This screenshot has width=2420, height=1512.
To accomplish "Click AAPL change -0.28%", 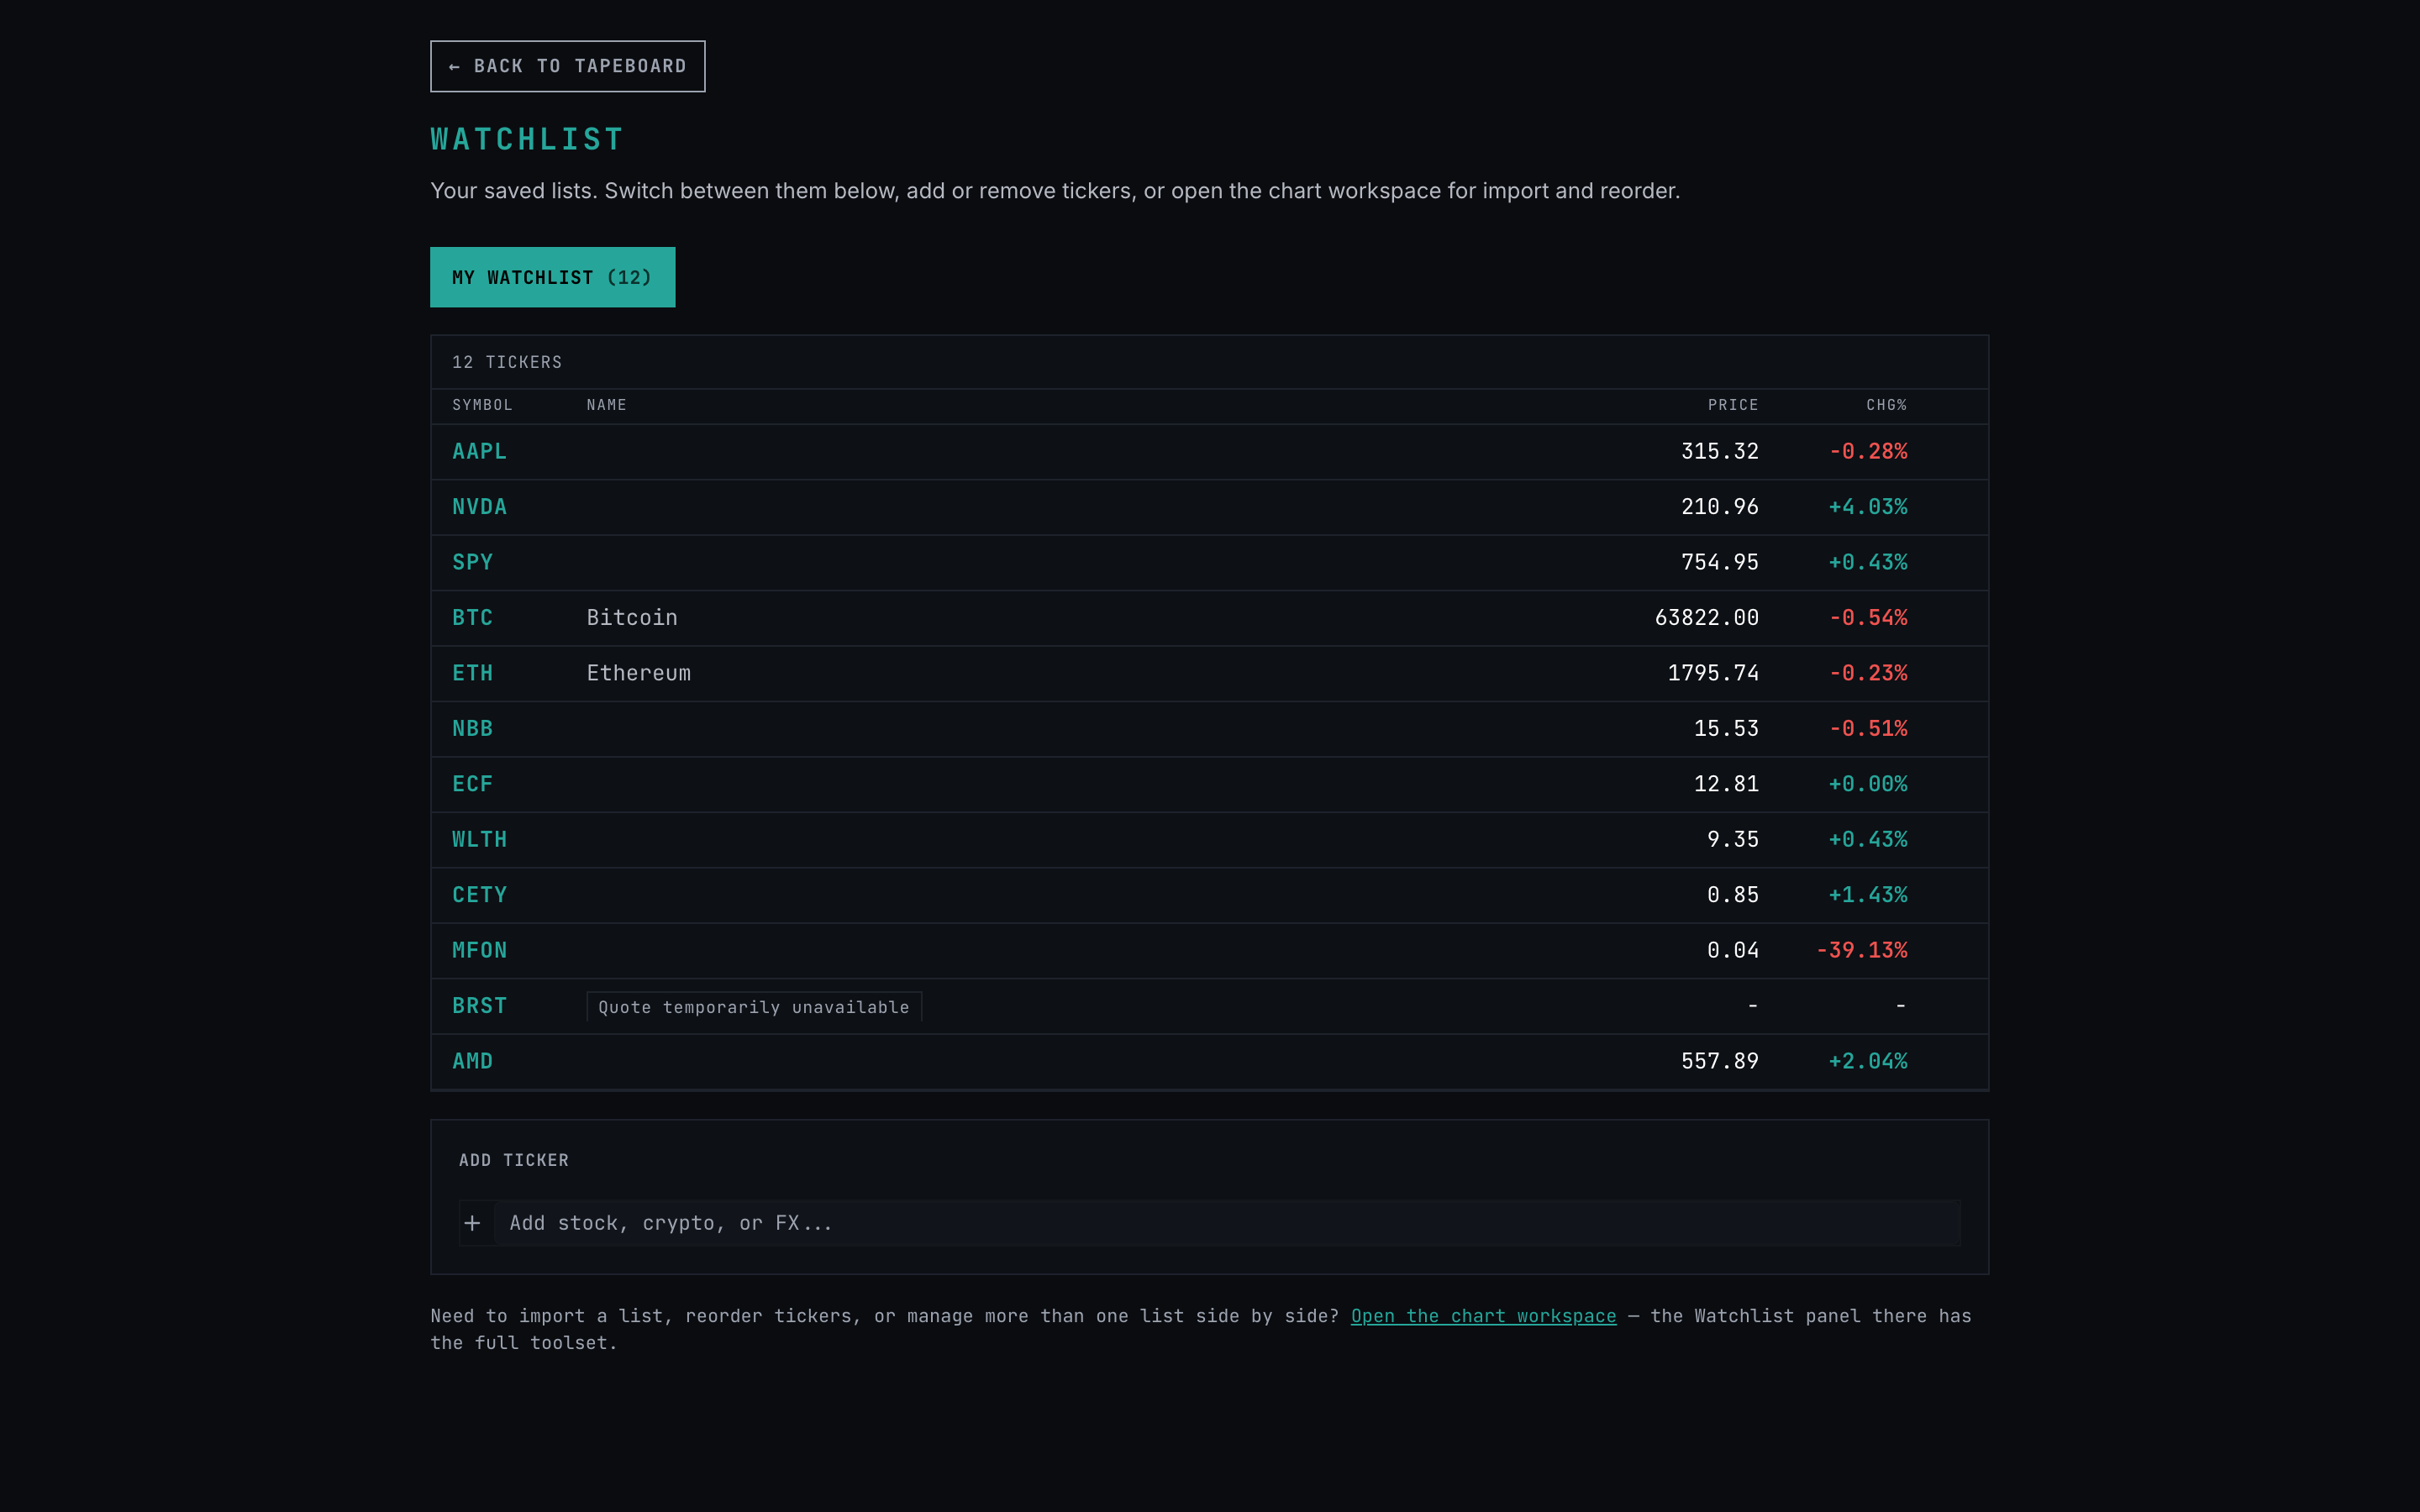I will tap(1868, 452).
